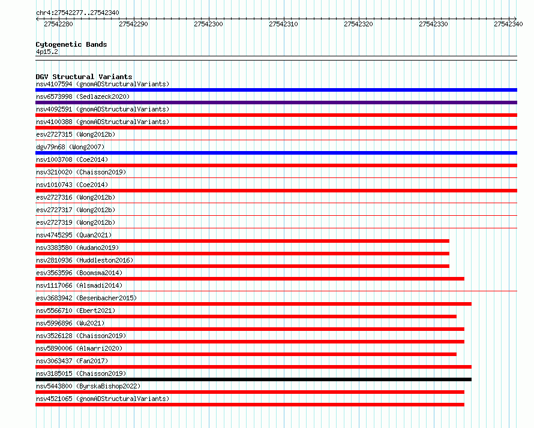The width and height of the screenshot is (534, 428).
Task: Open esv3683942 (Besenbacher2015) label
Action: [x=86, y=298]
